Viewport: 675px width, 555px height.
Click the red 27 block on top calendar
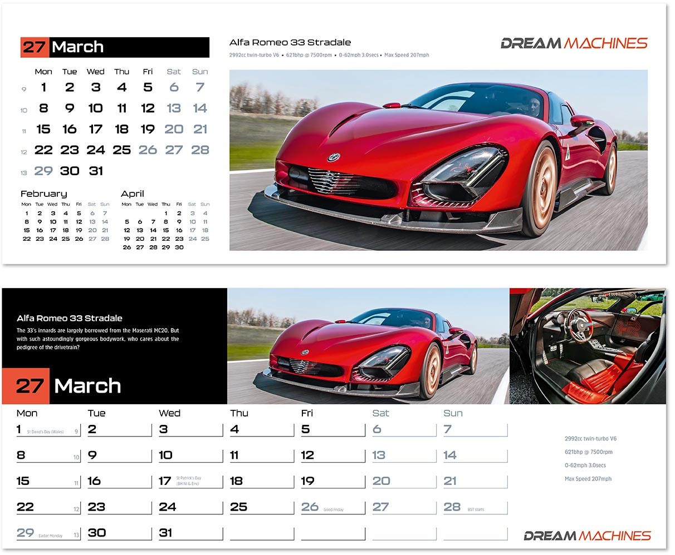click(33, 47)
